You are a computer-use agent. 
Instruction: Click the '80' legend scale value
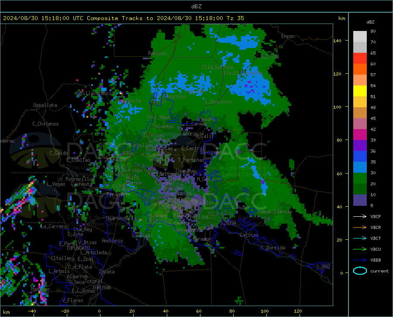click(x=373, y=31)
